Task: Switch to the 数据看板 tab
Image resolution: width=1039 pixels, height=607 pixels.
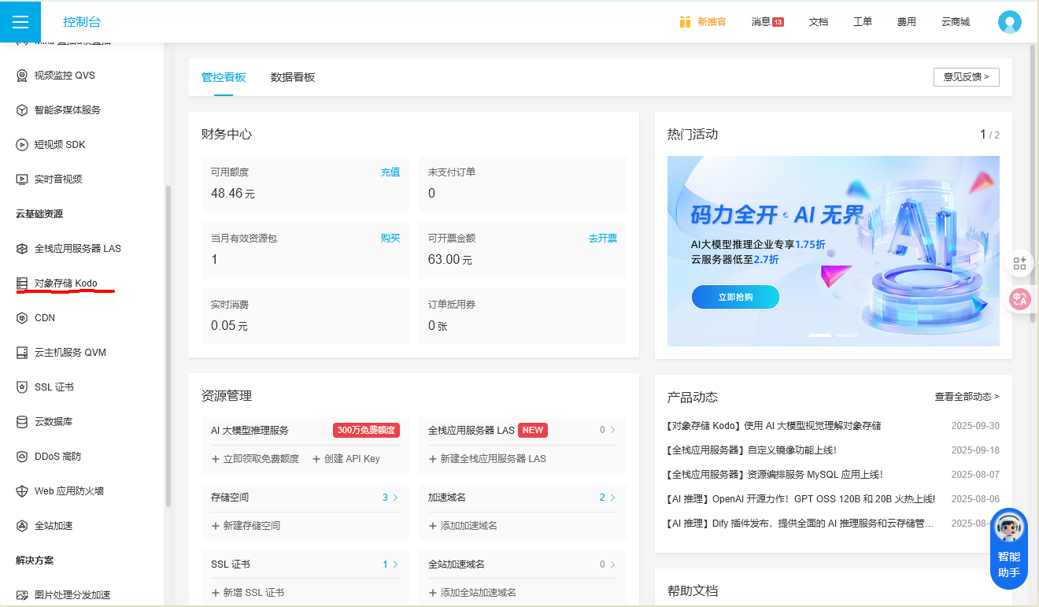Action: (293, 77)
